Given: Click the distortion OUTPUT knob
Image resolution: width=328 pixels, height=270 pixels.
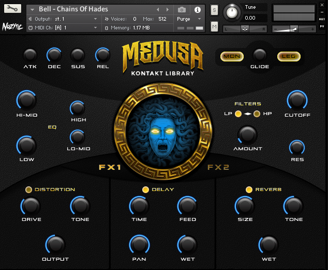Looking at the screenshot, I should click(55, 245).
